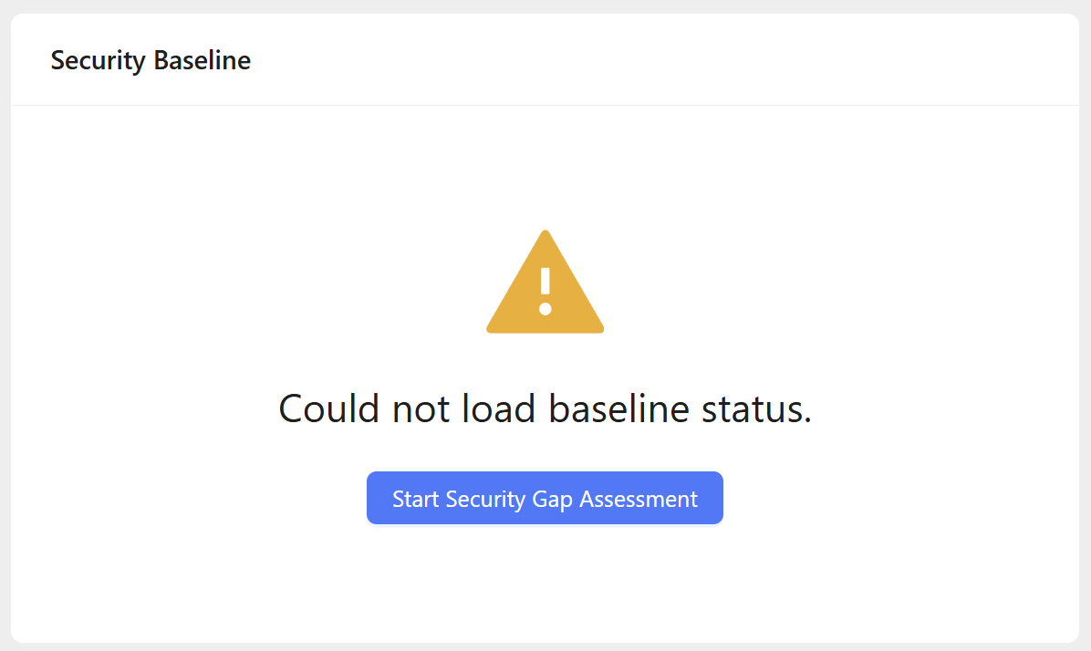The height and width of the screenshot is (651, 1091).
Task: Select the Security Baseline panel title
Action: (x=151, y=60)
